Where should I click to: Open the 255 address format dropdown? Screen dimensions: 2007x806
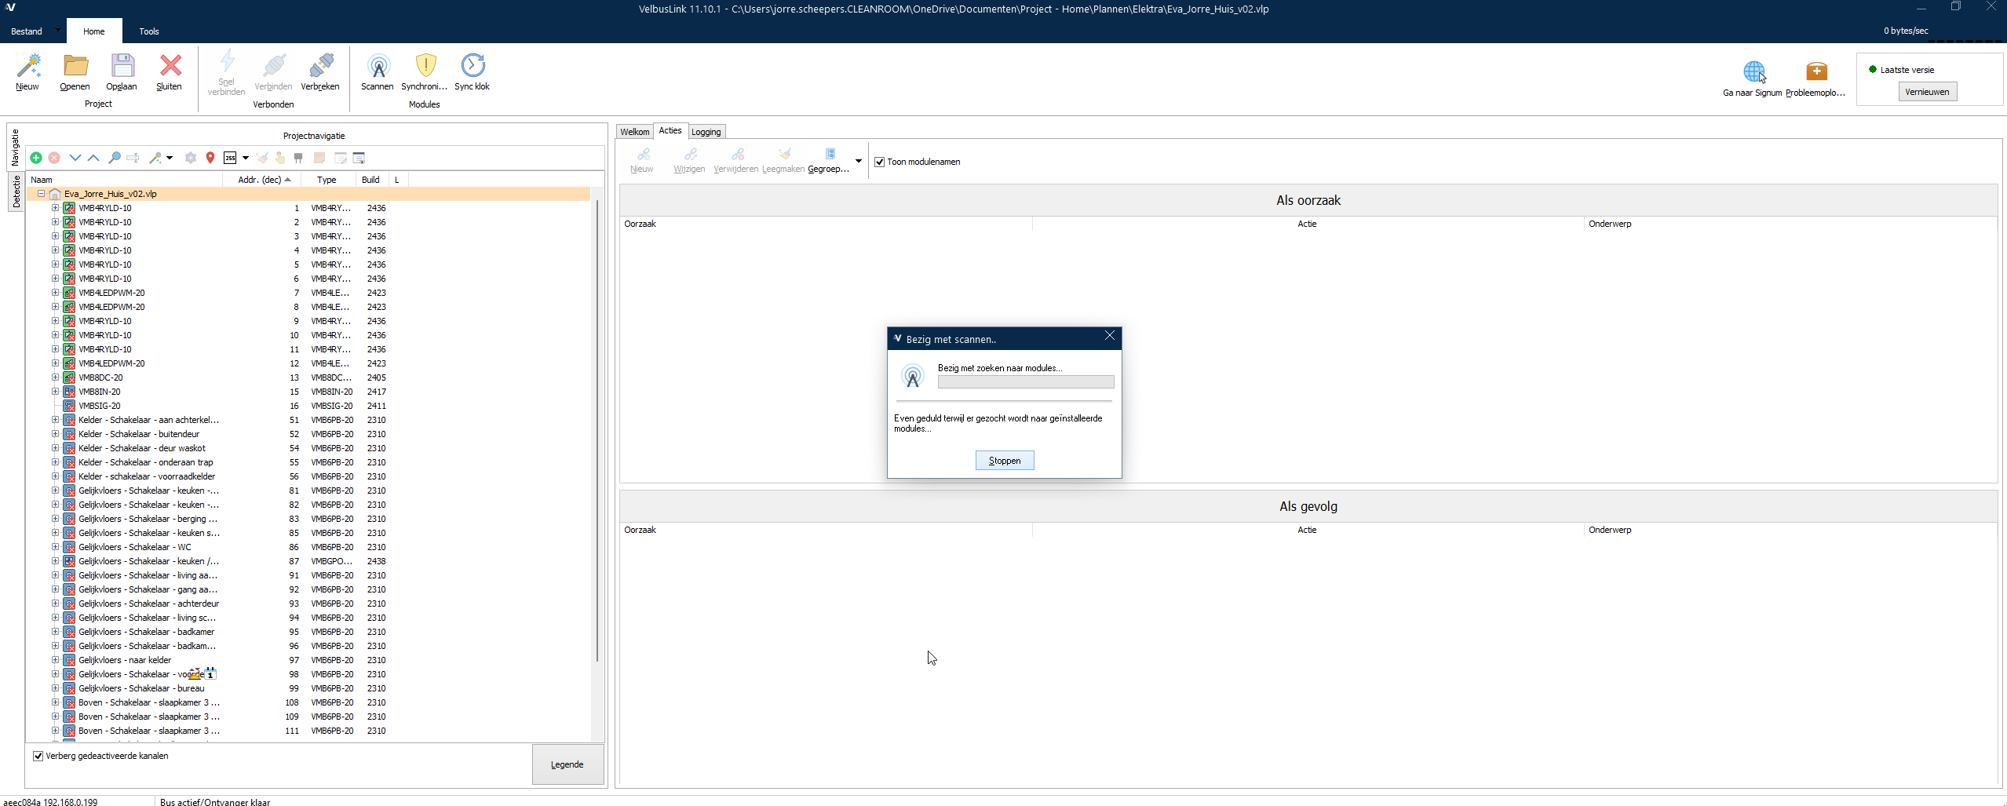[x=245, y=158]
